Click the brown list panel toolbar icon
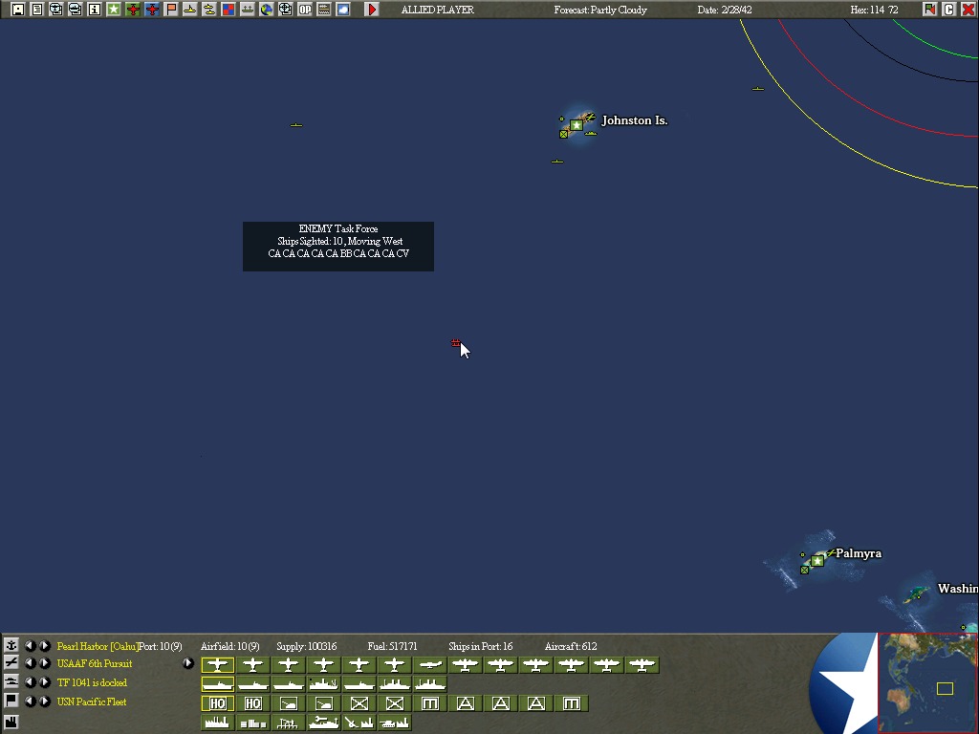This screenshot has height=734, width=979. click(x=324, y=10)
